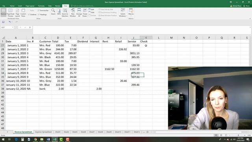This screenshot has width=252, height=142.
Task: Open Custom Views
Action: [x=23, y=12]
